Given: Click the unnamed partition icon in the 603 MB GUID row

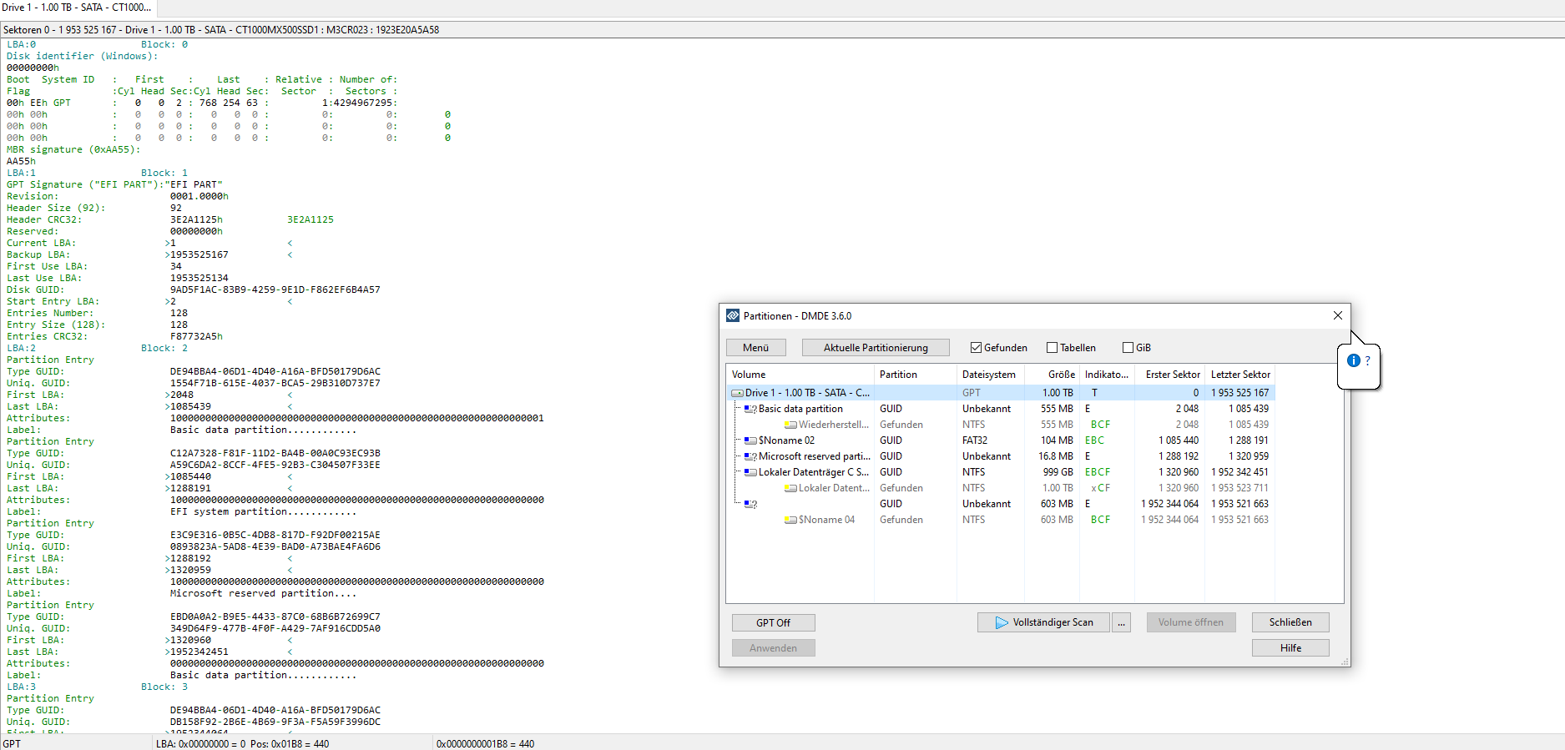Looking at the screenshot, I should pos(750,504).
